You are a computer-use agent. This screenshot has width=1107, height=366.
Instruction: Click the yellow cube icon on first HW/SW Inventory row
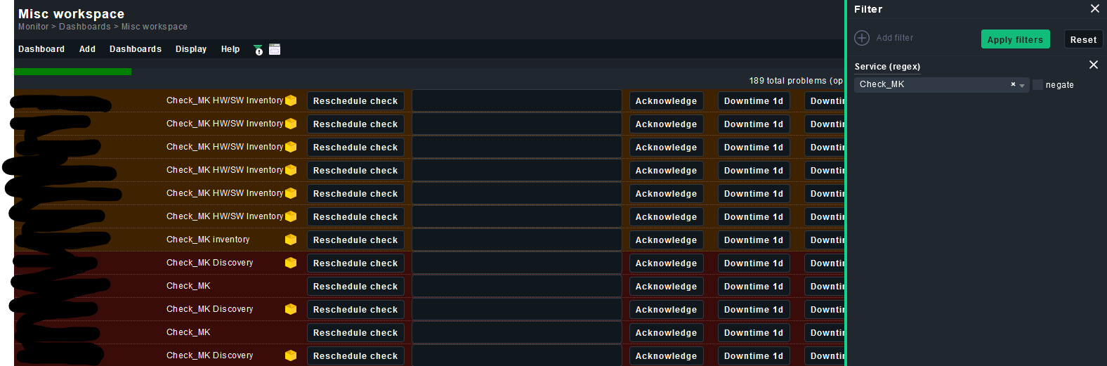pos(291,100)
